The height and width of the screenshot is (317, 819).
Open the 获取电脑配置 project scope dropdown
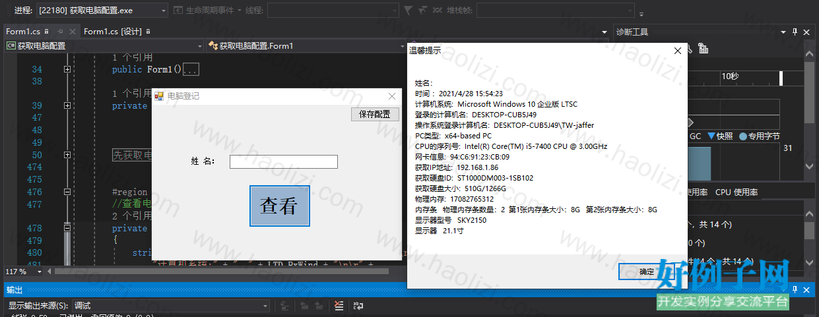[104, 45]
